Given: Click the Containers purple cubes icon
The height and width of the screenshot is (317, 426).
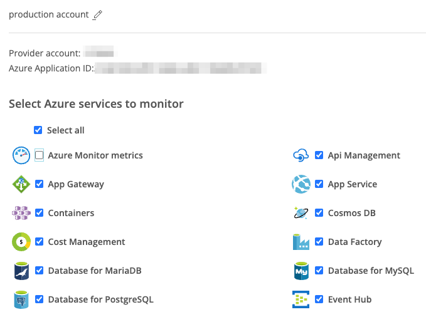Looking at the screenshot, I should point(21,213).
